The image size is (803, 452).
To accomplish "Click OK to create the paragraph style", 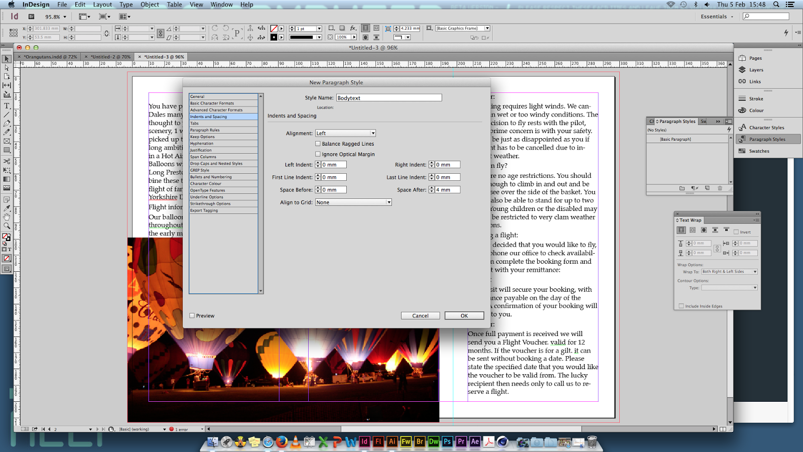I will pos(464,315).
